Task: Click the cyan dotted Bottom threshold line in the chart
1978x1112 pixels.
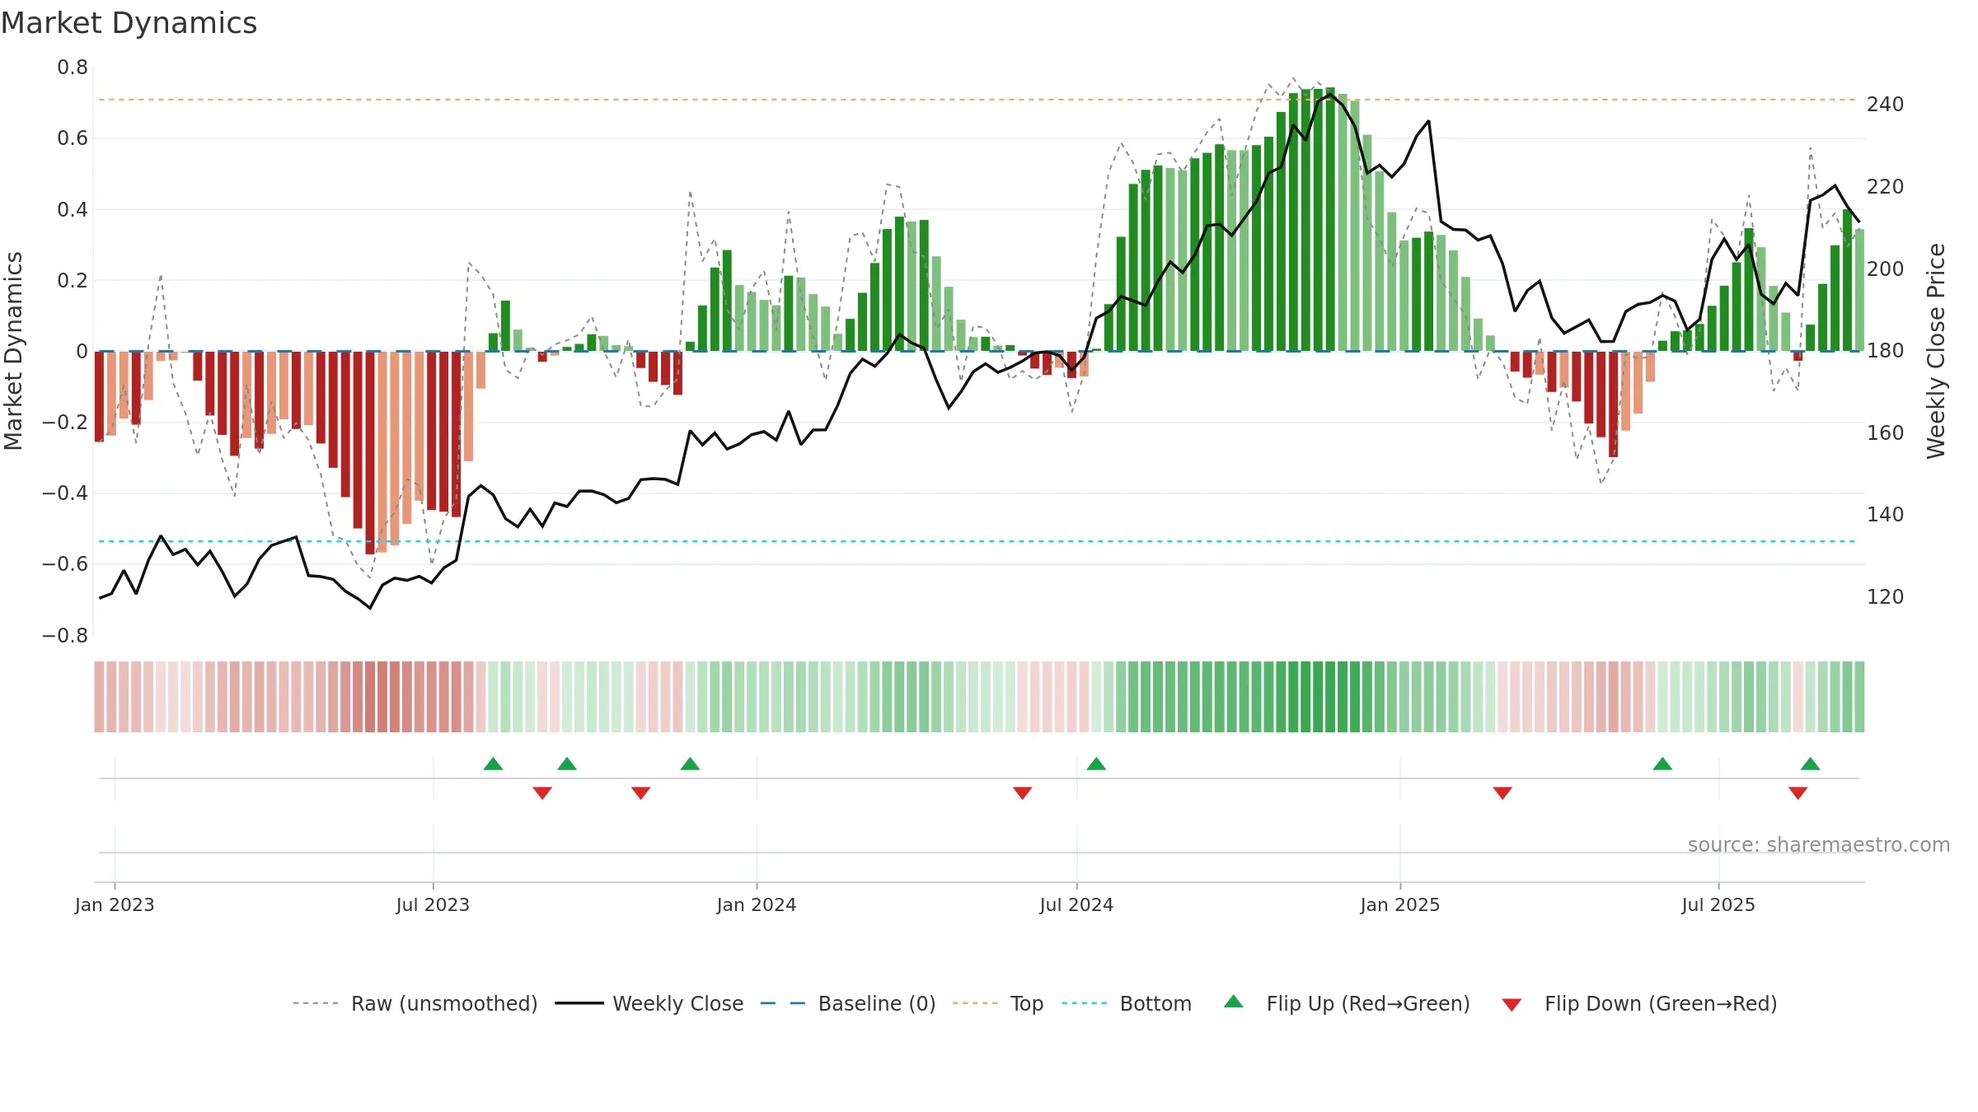Action: click(x=977, y=541)
